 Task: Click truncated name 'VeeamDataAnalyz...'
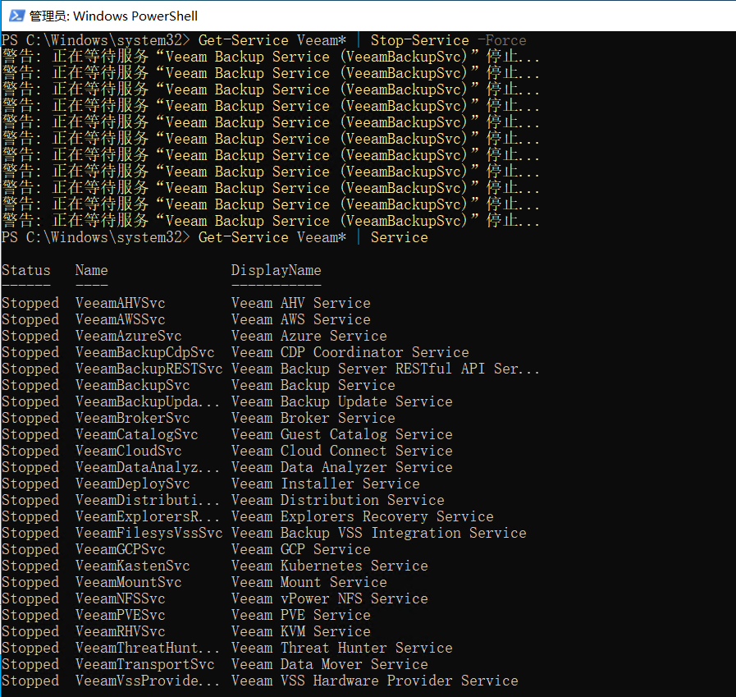click(148, 467)
